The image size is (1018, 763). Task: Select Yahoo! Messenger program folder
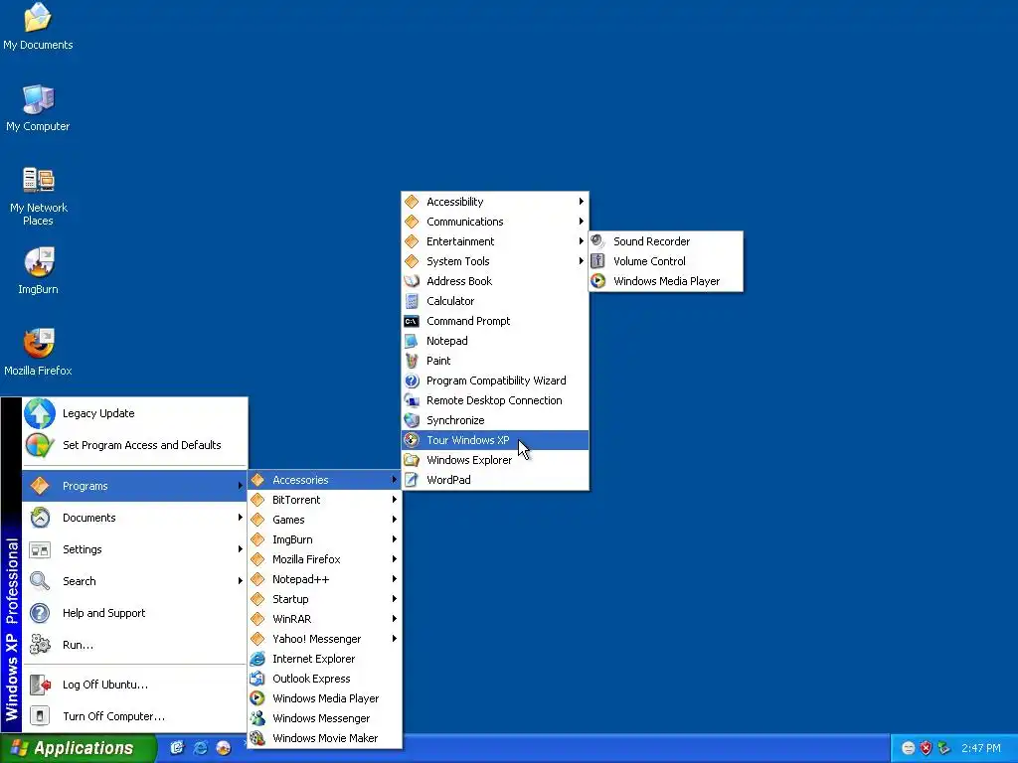tap(325, 639)
